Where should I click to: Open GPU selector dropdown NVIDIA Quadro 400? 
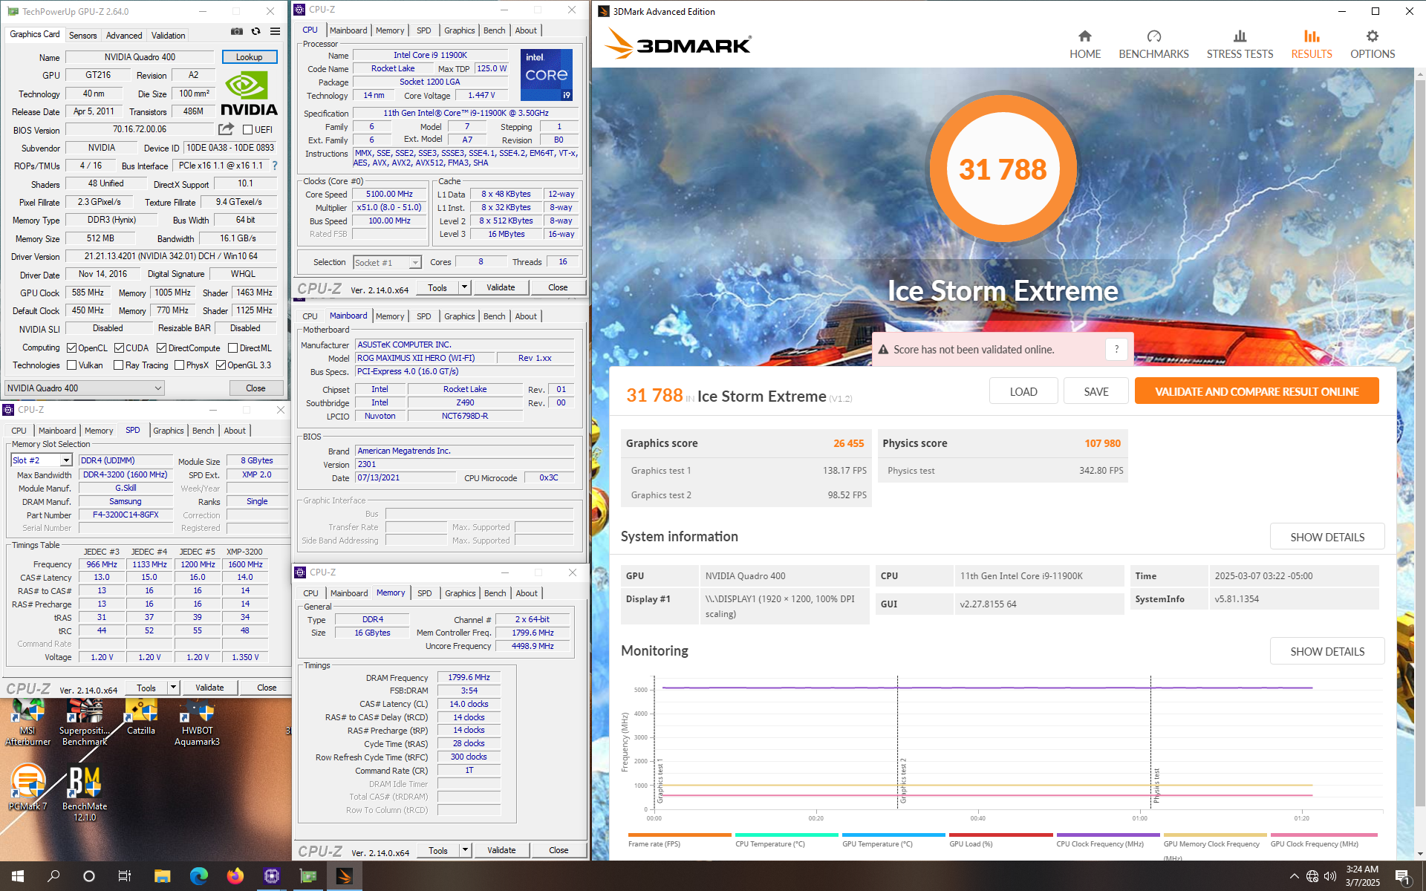[x=85, y=388]
